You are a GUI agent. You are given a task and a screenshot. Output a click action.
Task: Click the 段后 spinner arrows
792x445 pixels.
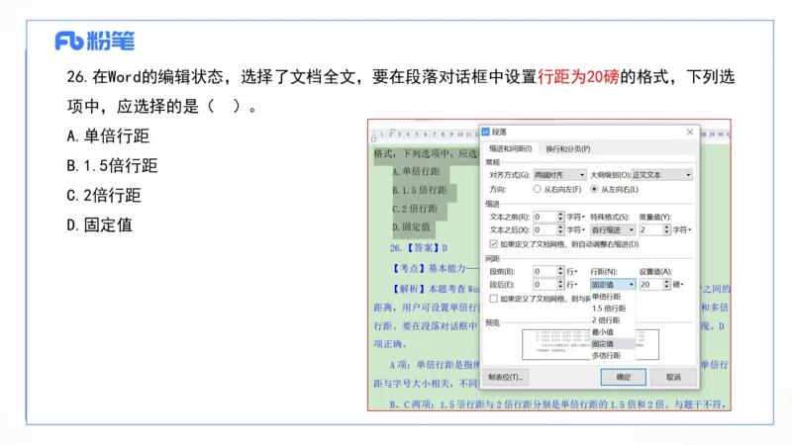click(560, 285)
